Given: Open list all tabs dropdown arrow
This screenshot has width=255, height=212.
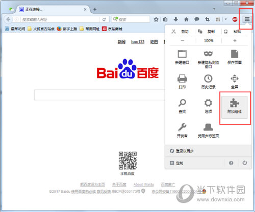Looking at the screenshot, I should tap(214, 9).
